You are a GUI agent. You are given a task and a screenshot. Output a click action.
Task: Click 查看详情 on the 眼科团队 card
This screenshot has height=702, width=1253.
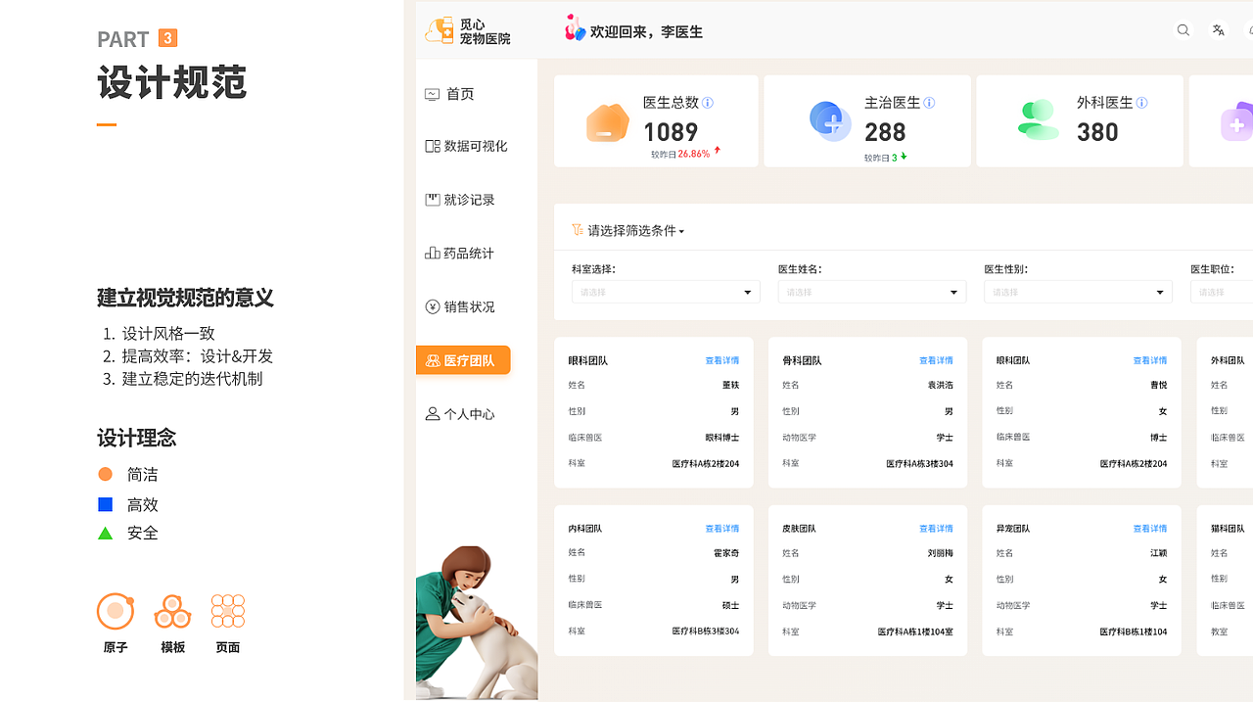click(722, 360)
